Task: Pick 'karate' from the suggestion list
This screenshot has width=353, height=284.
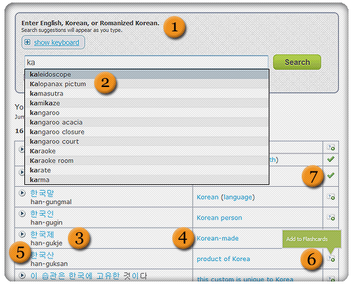Action: point(147,170)
